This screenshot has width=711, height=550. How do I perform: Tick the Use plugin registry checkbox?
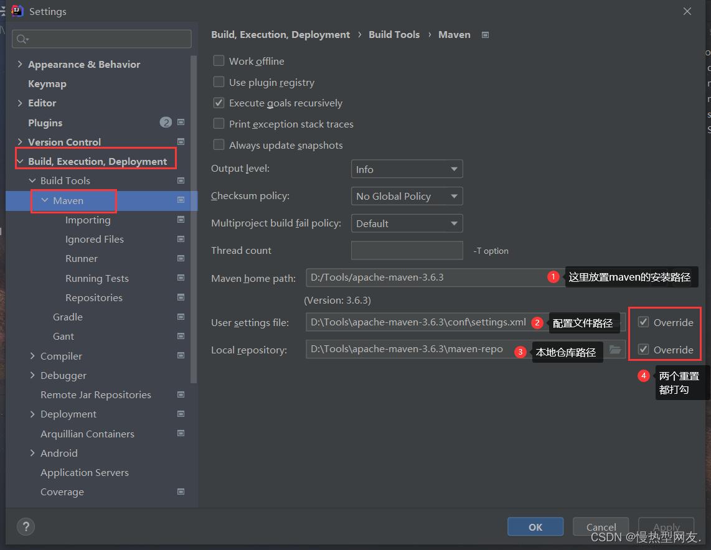click(x=219, y=82)
